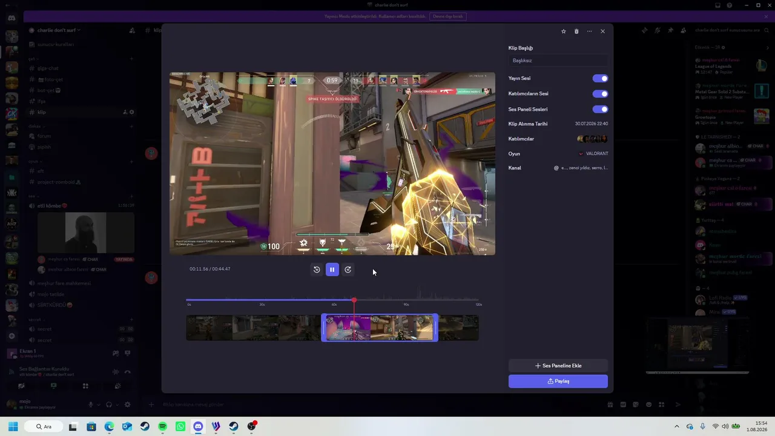775x436 pixels.
Task: Disconnect from voice with the hang-up icon
Action: (x=128, y=372)
